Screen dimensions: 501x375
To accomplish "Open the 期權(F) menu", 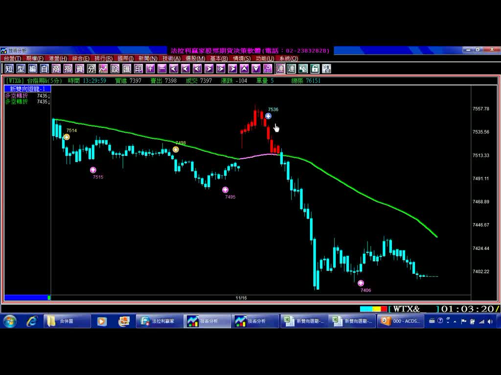I will point(35,59).
